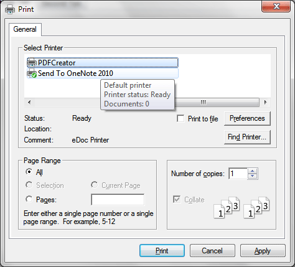Viewport: 295px width, 267px height.
Task: Click the collated pages 1 2 3 illustration on the left
Action: (227, 207)
